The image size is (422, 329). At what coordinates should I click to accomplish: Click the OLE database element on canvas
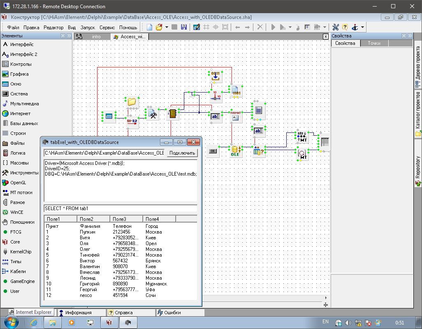235,151
